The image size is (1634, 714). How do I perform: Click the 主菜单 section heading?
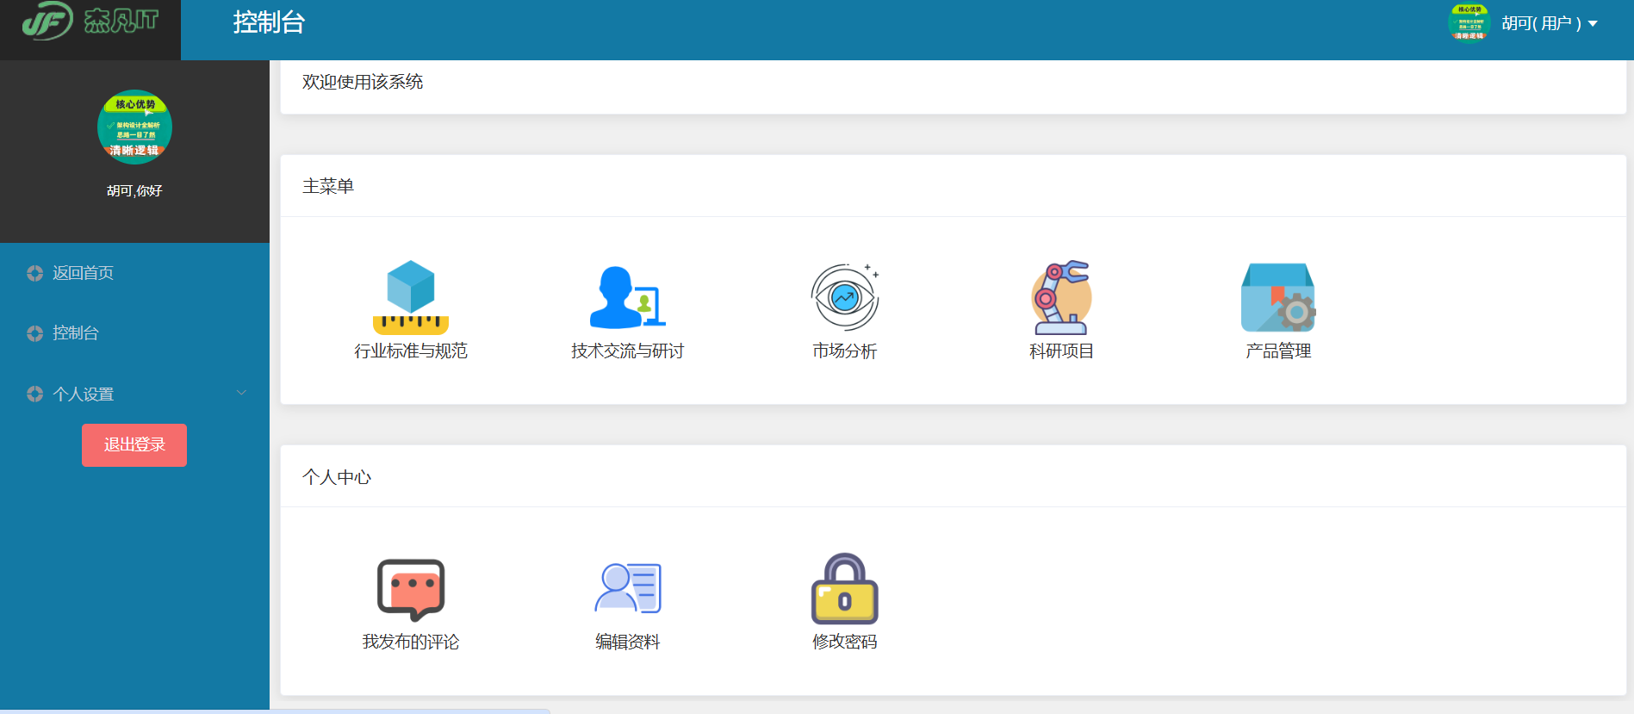(328, 187)
